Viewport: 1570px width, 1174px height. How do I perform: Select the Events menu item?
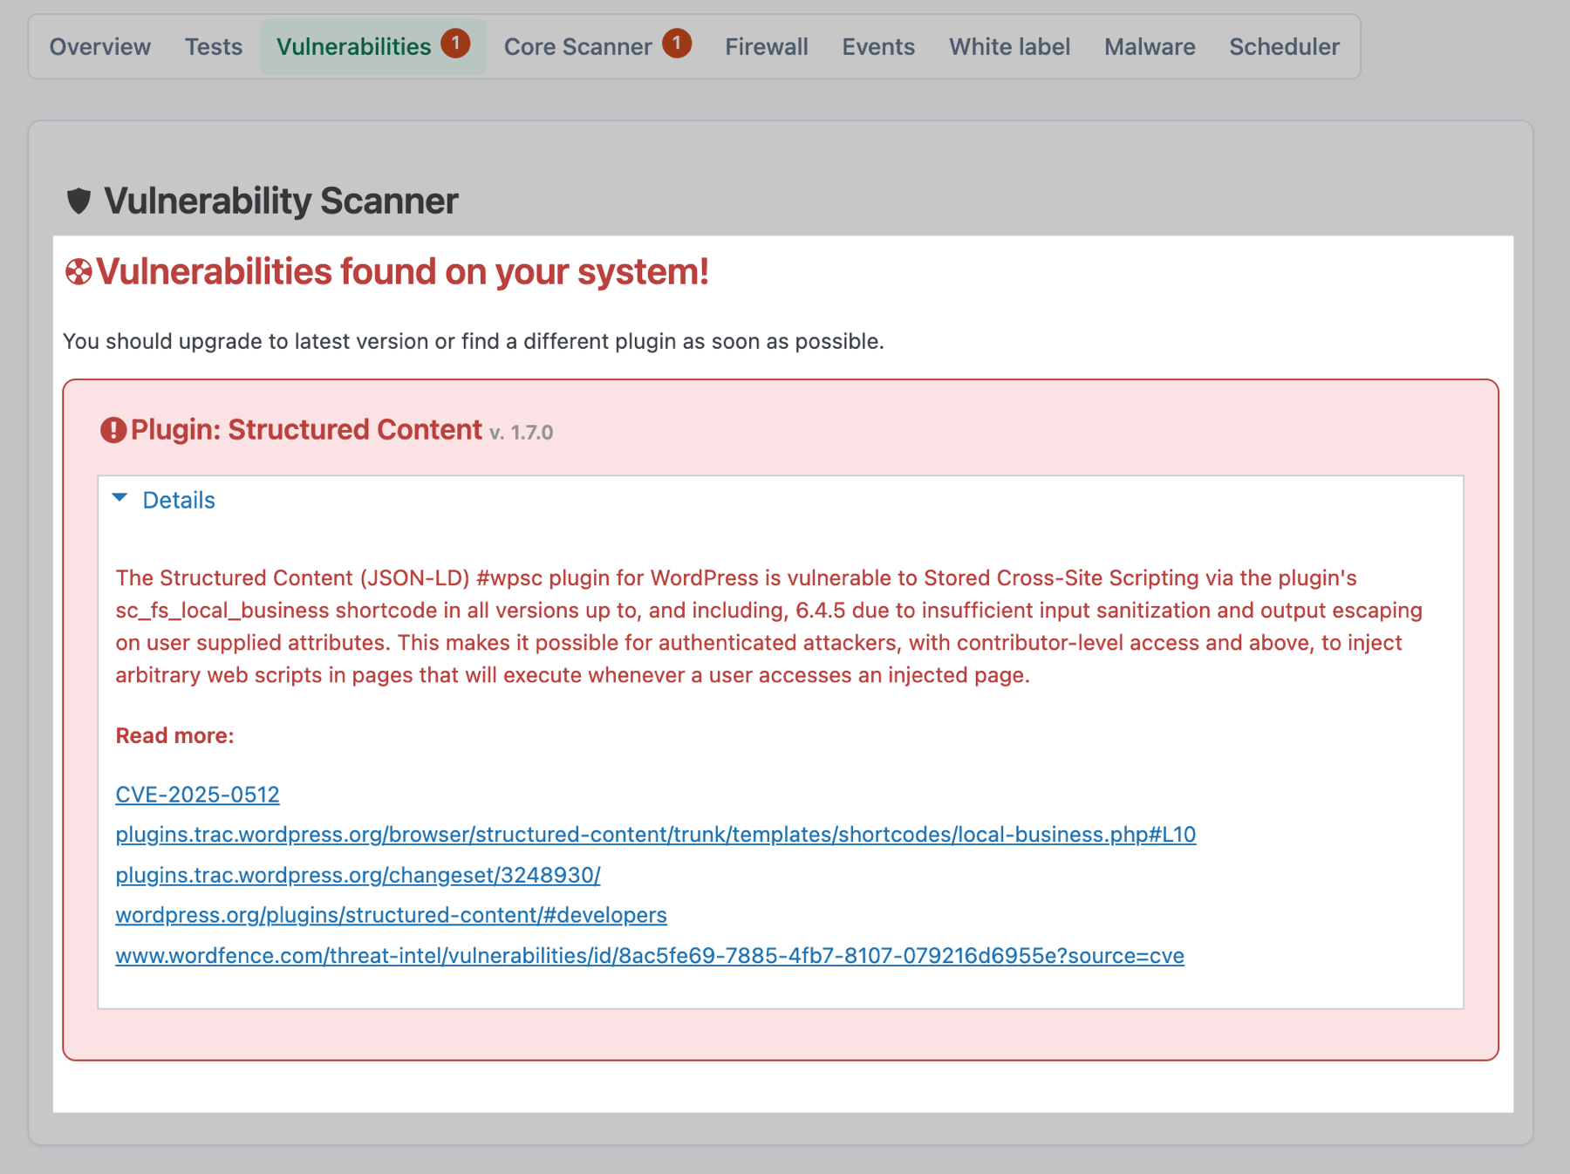[x=877, y=46]
